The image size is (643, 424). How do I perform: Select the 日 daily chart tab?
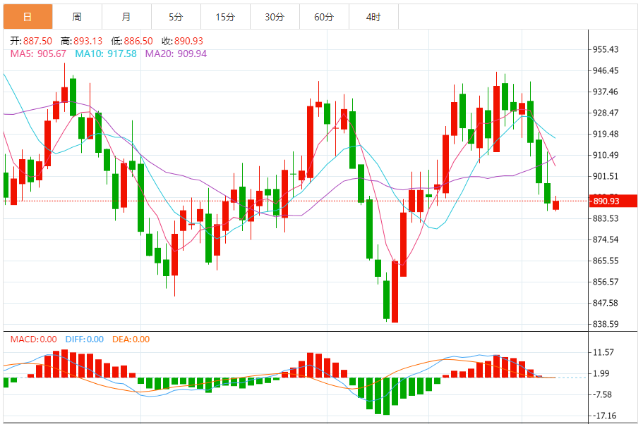click(28, 17)
